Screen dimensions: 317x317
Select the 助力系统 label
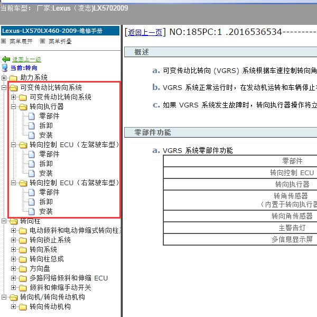pyautogui.click(x=34, y=78)
